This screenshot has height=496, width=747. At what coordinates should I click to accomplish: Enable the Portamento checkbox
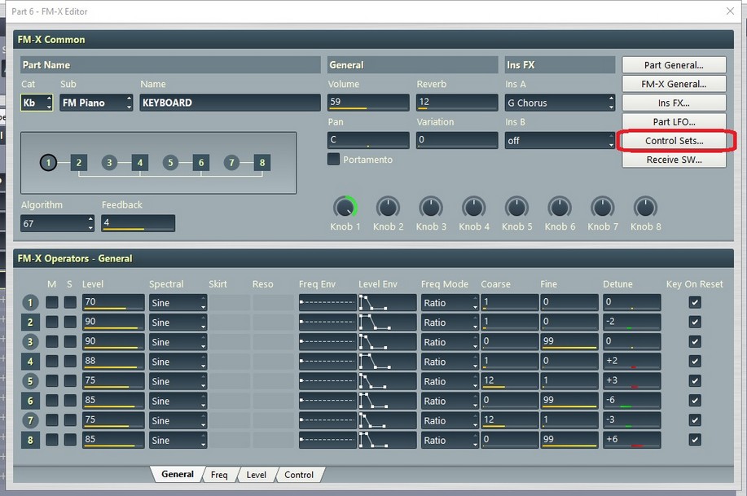[333, 159]
